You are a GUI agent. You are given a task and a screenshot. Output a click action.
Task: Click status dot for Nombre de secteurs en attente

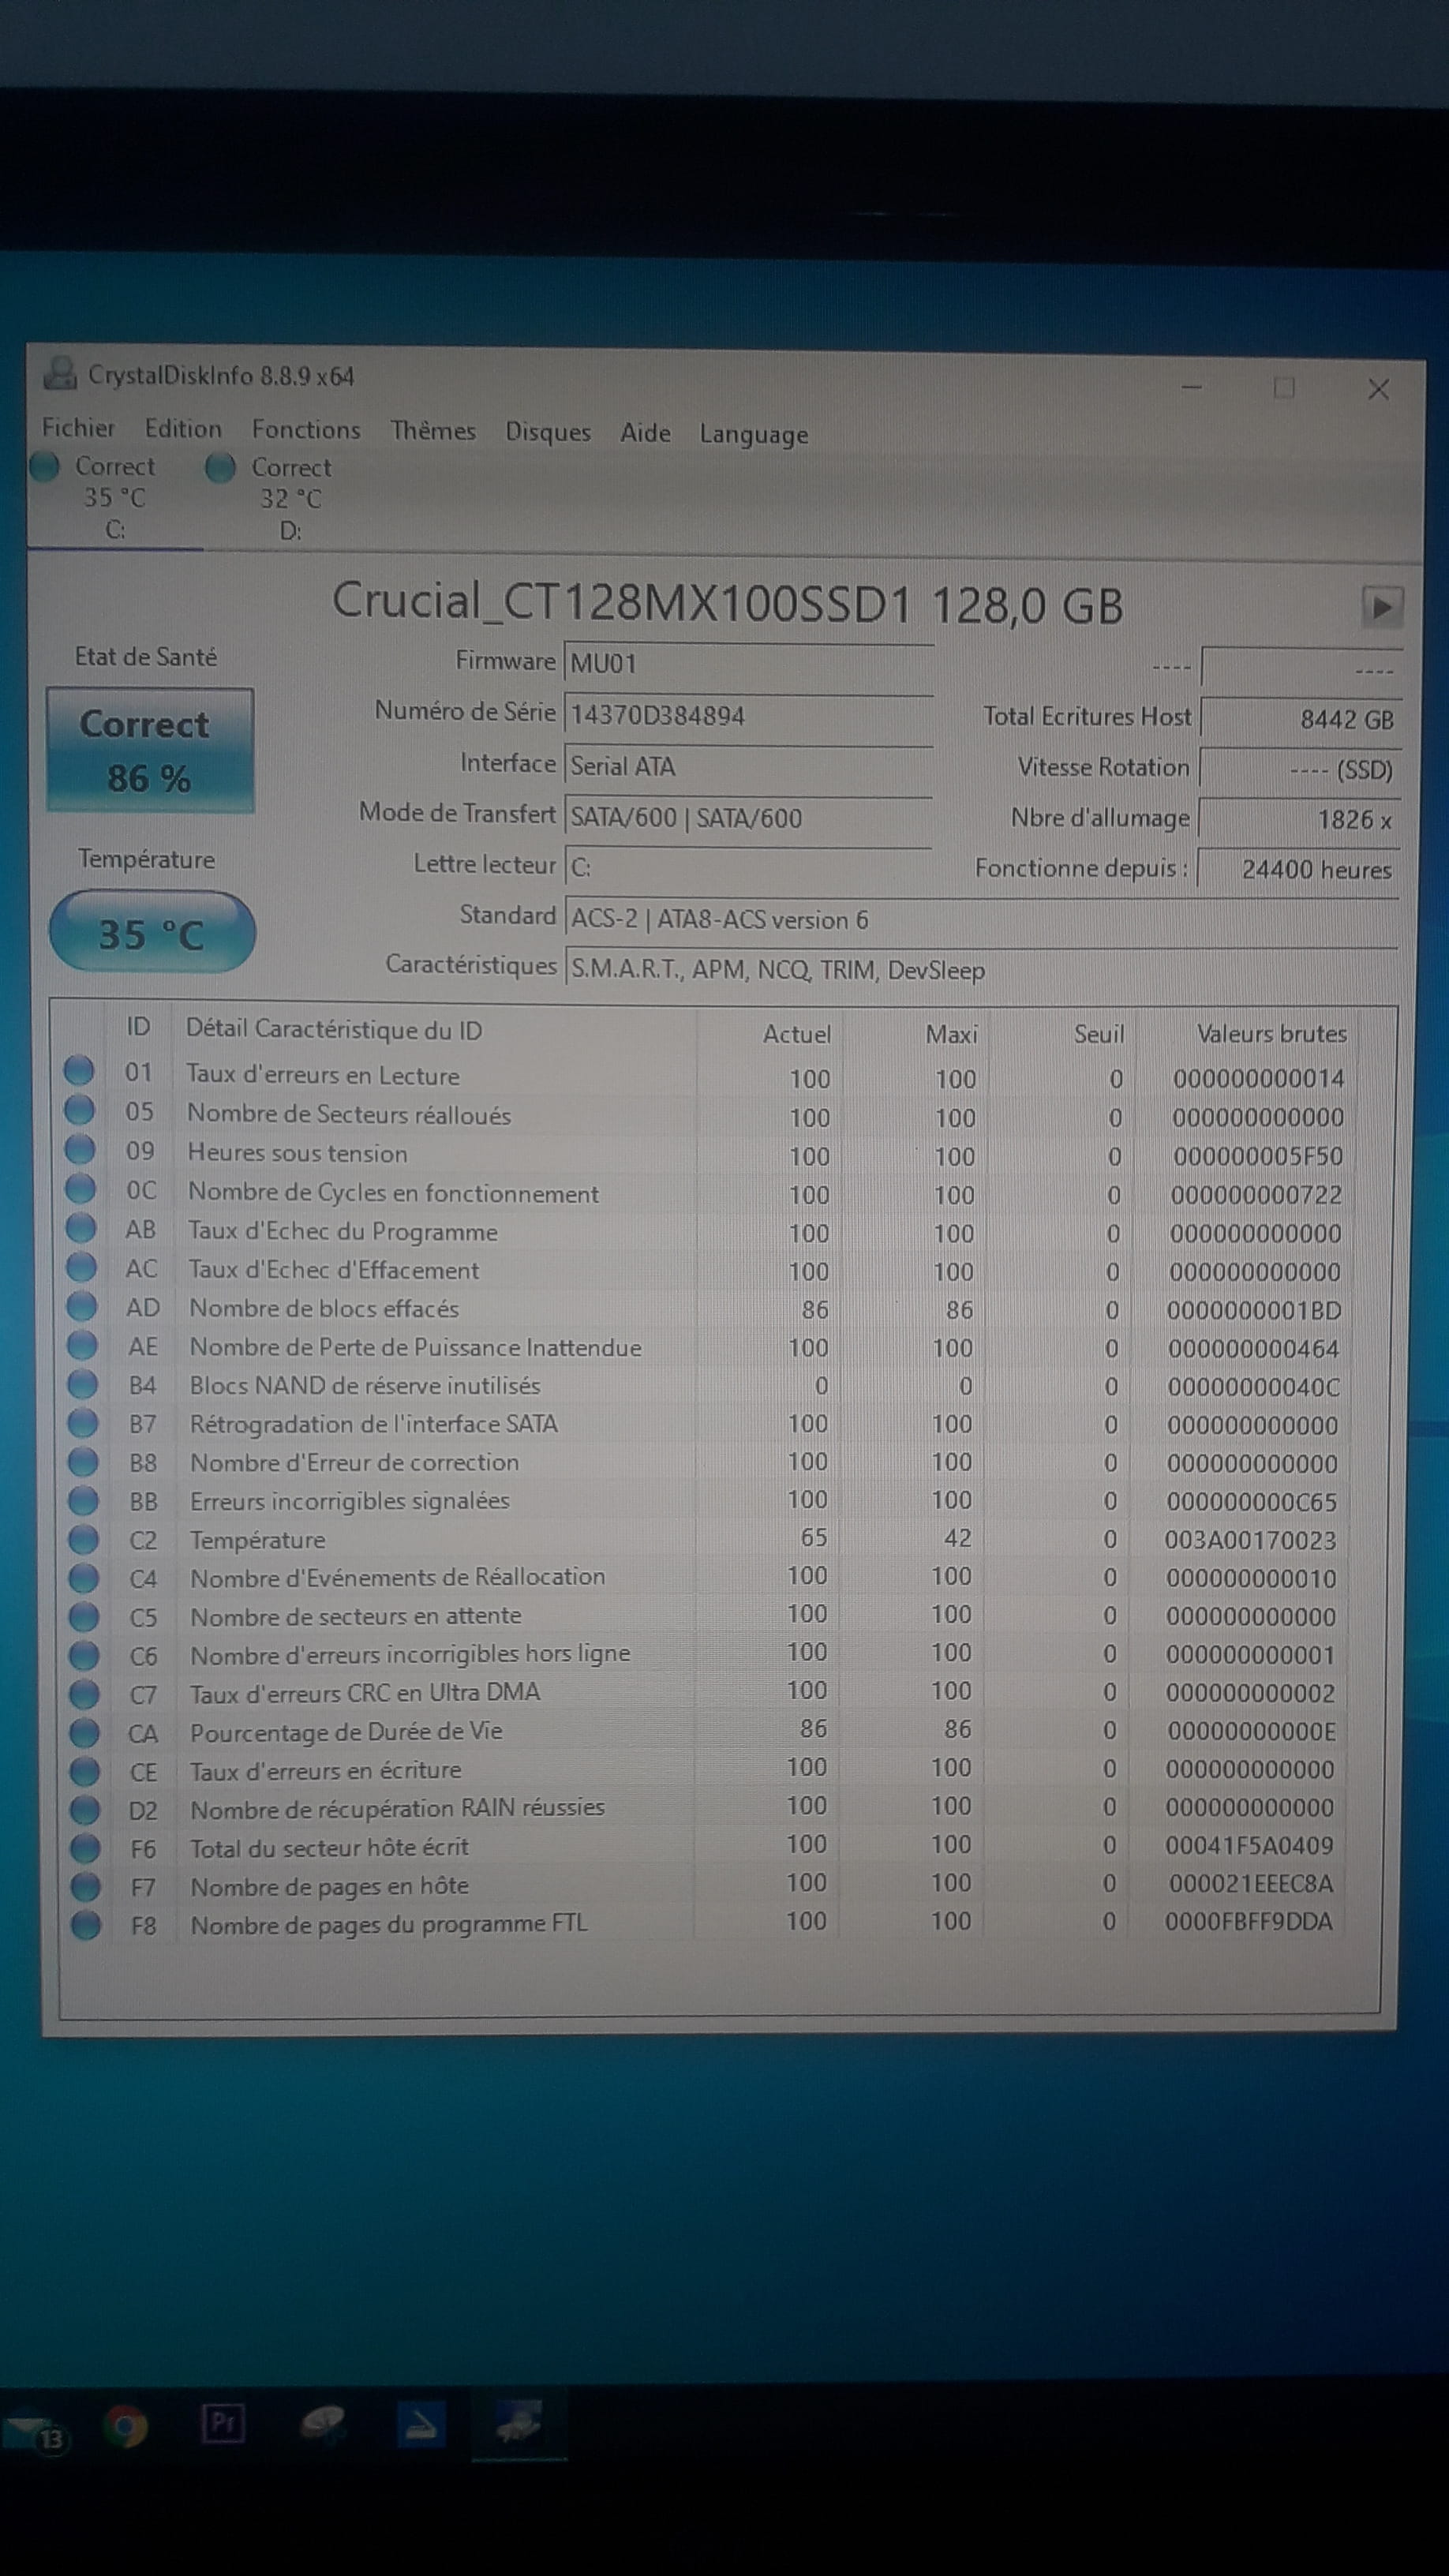tap(84, 1617)
